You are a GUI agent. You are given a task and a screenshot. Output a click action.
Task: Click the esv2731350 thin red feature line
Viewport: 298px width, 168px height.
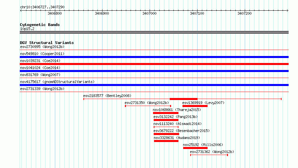[148, 106]
